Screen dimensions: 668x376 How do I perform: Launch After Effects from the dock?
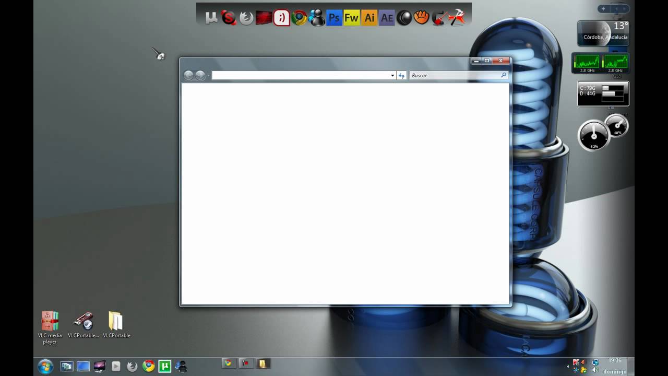[x=387, y=18]
